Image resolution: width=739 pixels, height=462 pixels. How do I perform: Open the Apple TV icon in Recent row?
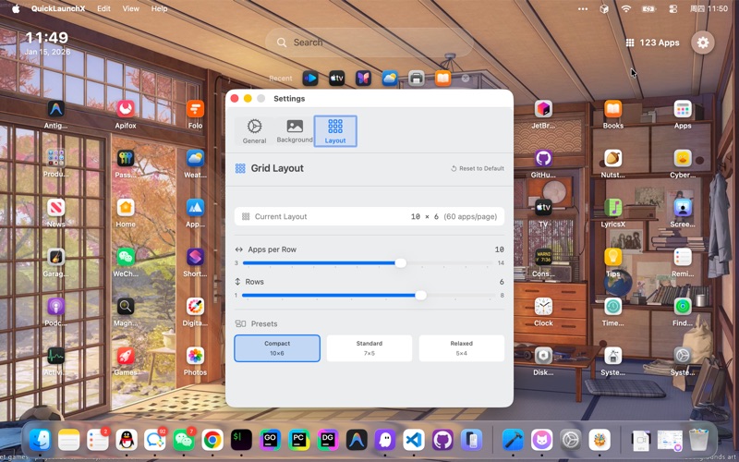(337, 79)
